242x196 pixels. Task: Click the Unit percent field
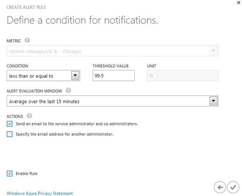click(x=182, y=75)
